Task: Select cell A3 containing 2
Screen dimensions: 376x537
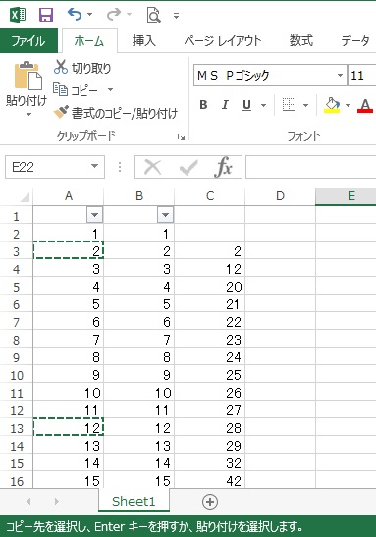Action: click(69, 250)
